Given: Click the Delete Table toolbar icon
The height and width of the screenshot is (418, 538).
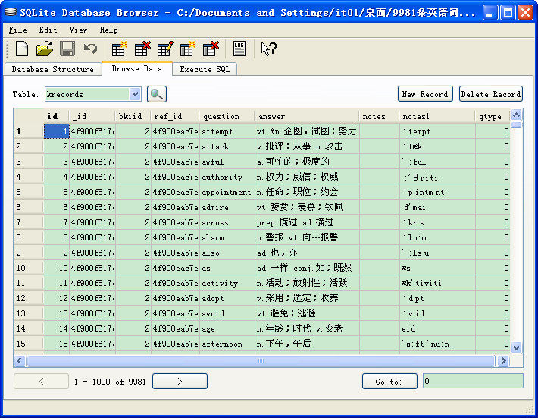Looking at the screenshot, I should (142, 49).
